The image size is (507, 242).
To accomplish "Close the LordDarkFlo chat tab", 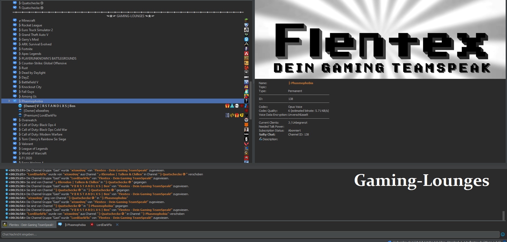I will pos(117,225).
